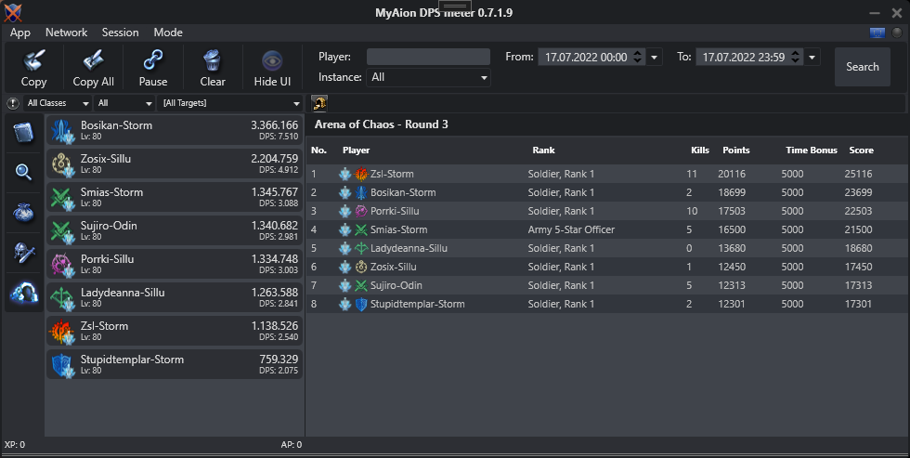Click the To date field 17.07.2022 23:59
Image resolution: width=910 pixels, height=458 pixels.
point(743,58)
